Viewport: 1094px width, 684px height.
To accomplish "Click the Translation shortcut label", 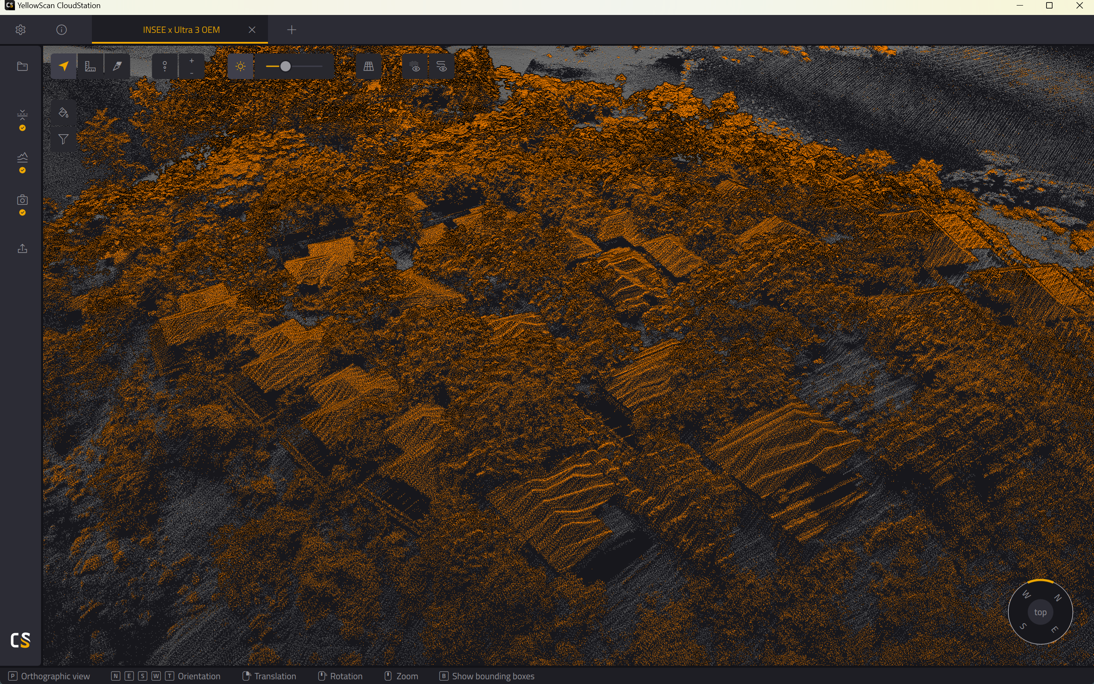I will click(275, 676).
